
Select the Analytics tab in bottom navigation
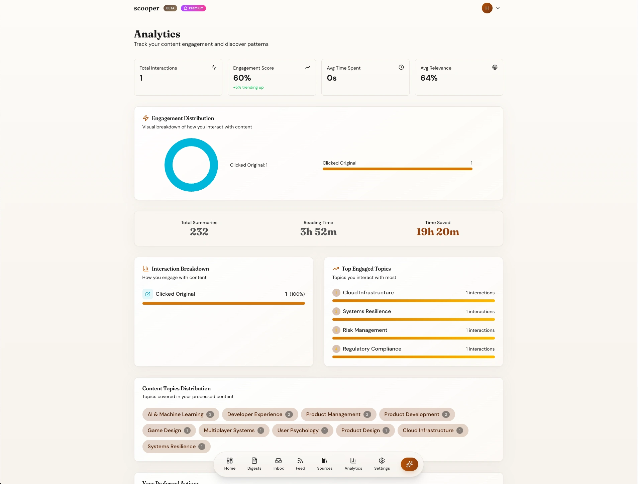tap(353, 464)
